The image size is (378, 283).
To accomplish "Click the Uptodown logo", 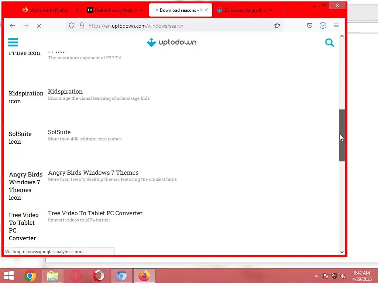I will coord(172,42).
